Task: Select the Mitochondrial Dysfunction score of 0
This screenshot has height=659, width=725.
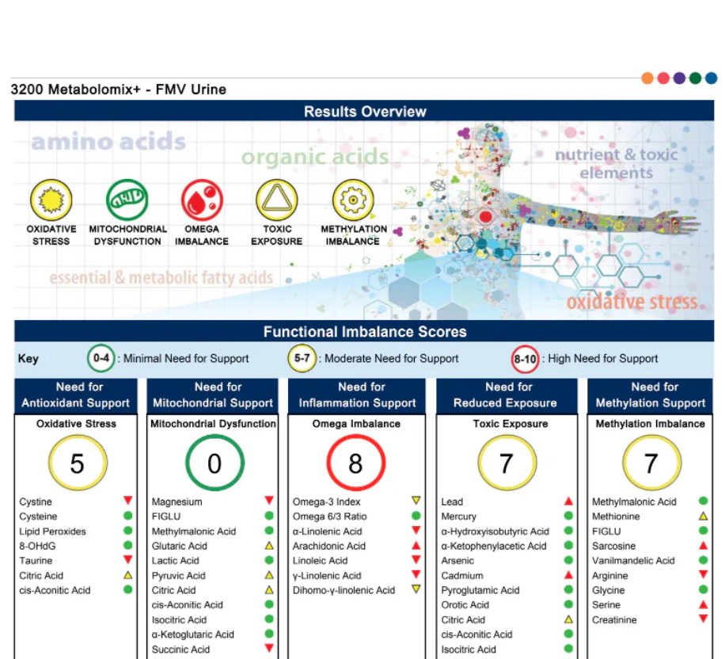Action: 214,463
